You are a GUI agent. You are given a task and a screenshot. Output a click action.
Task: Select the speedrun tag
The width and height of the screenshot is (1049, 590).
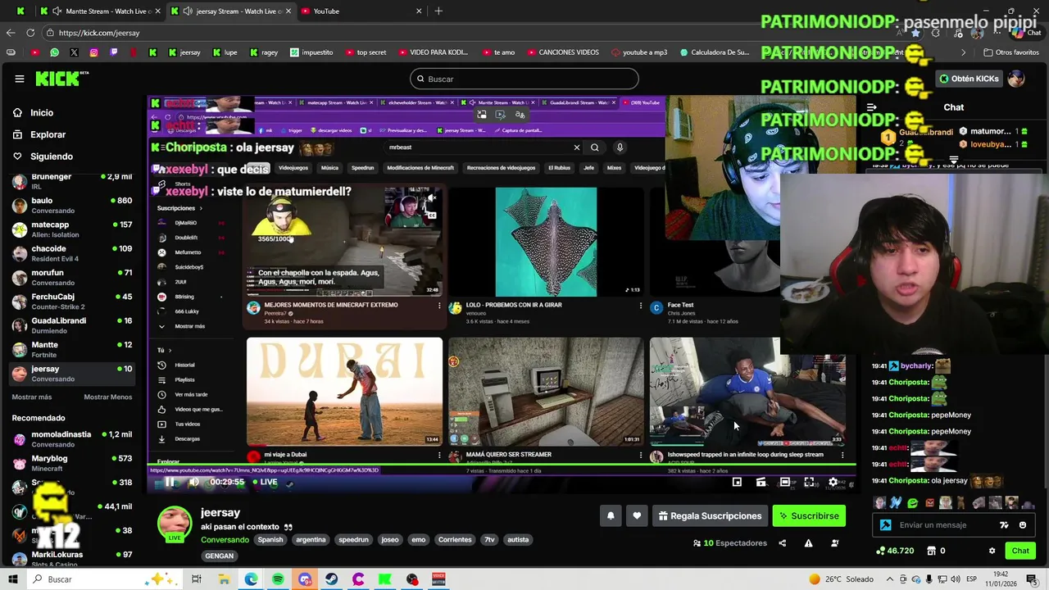(354, 540)
